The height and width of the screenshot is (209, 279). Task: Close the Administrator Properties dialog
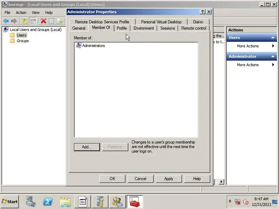[x=209, y=12]
